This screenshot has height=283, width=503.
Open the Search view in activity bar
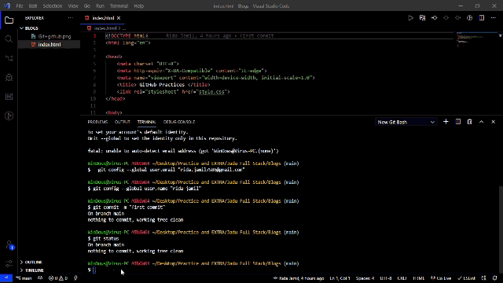click(x=9, y=39)
